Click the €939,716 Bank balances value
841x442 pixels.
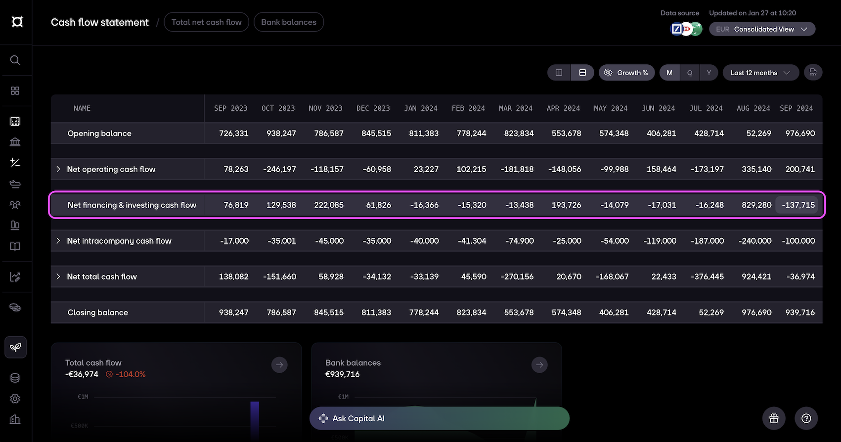tap(343, 374)
